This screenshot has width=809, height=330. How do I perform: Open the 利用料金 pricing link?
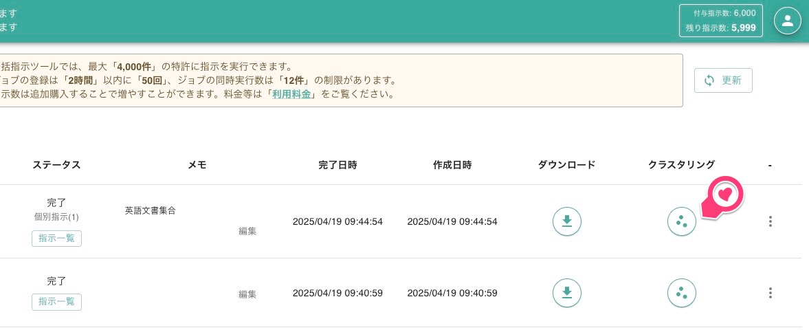pyautogui.click(x=291, y=95)
